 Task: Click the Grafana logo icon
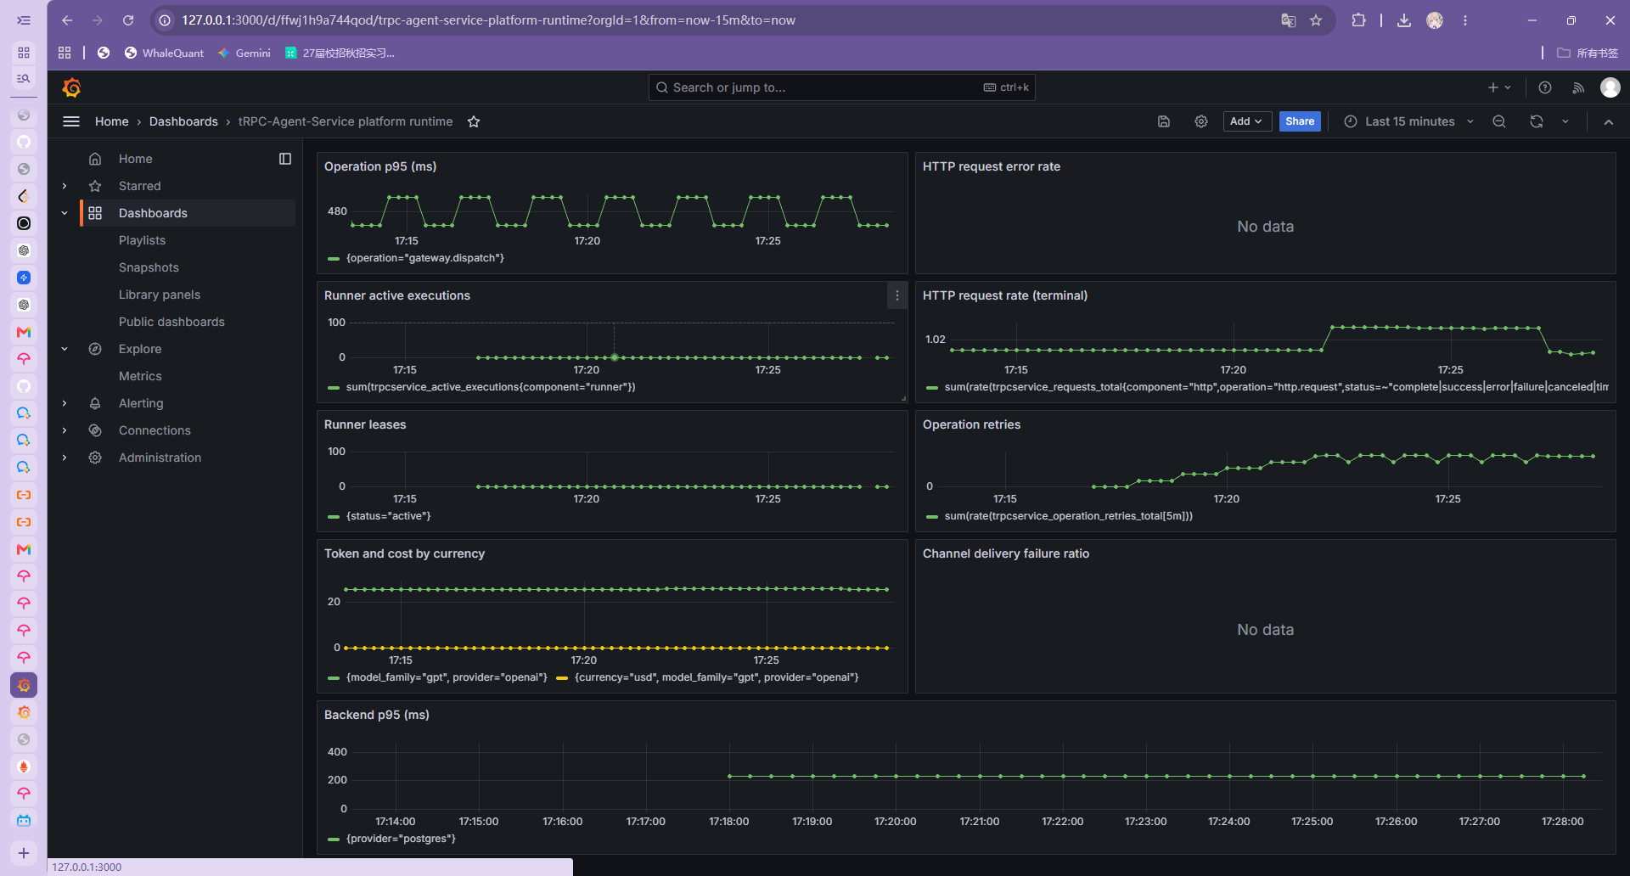click(72, 87)
